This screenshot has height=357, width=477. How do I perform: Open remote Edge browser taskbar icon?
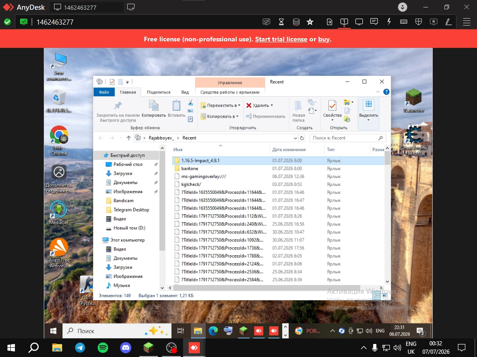213,331
